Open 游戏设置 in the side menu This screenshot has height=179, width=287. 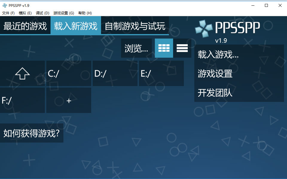pyautogui.click(x=239, y=74)
